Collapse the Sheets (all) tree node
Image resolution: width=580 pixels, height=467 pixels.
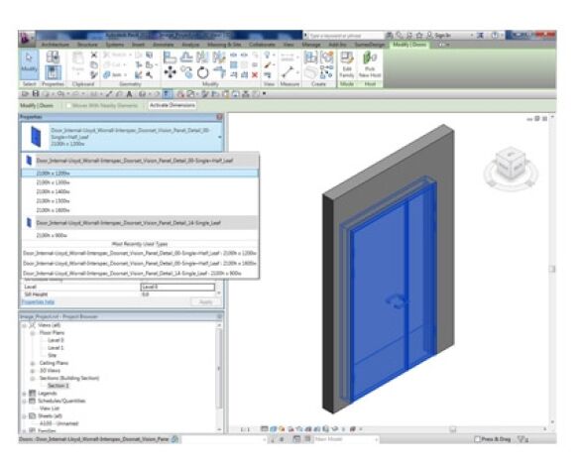pos(25,415)
